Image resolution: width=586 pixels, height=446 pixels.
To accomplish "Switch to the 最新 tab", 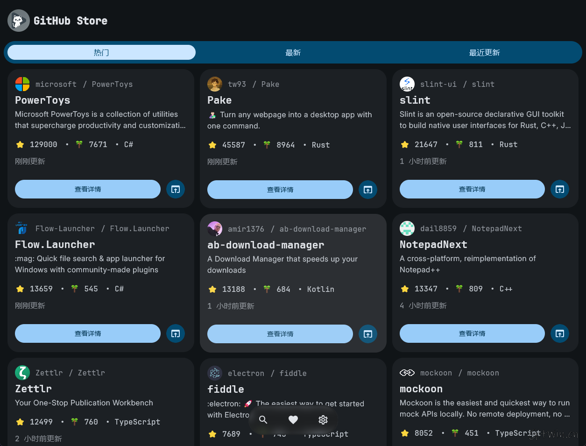I will [x=293, y=52].
